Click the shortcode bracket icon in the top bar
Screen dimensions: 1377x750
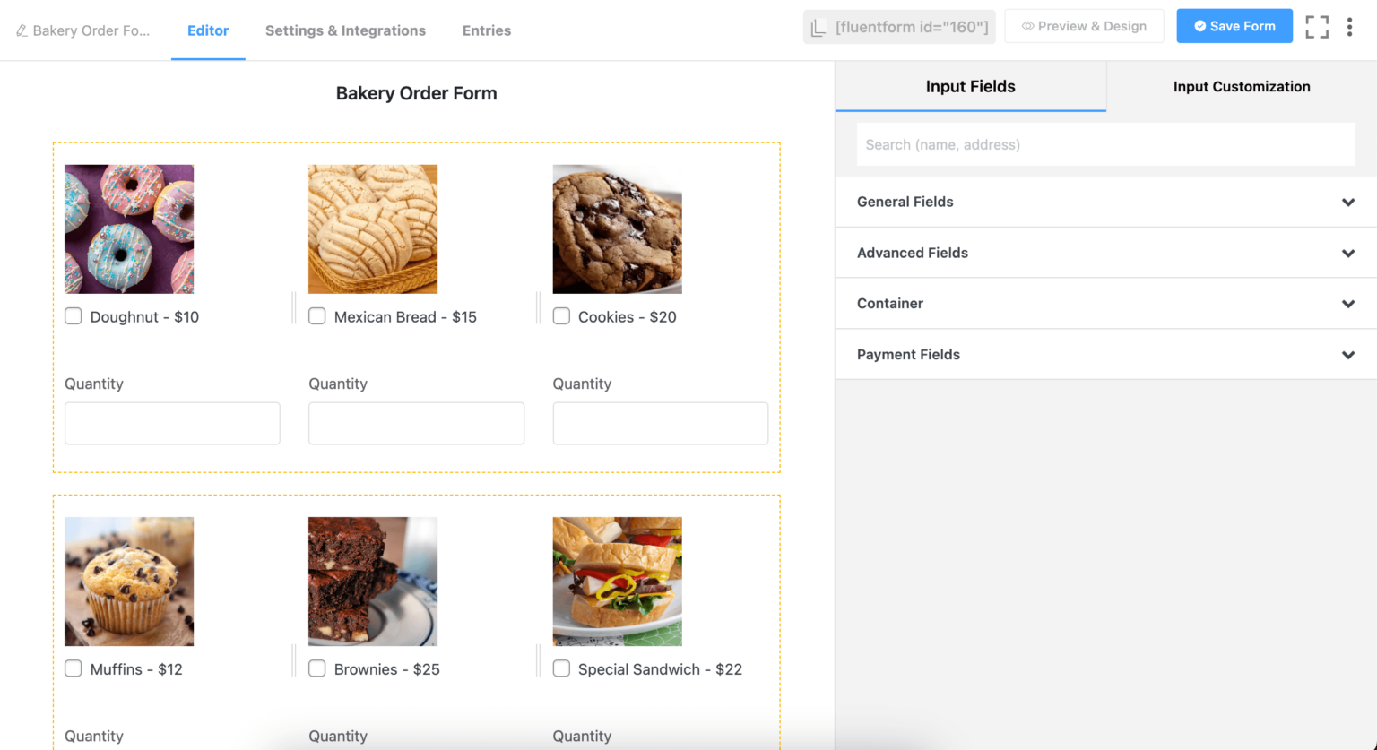(x=817, y=26)
